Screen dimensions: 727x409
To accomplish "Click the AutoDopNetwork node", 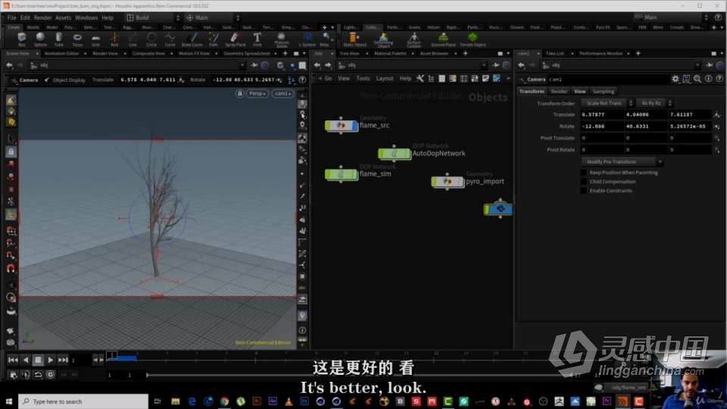I will tap(394, 153).
